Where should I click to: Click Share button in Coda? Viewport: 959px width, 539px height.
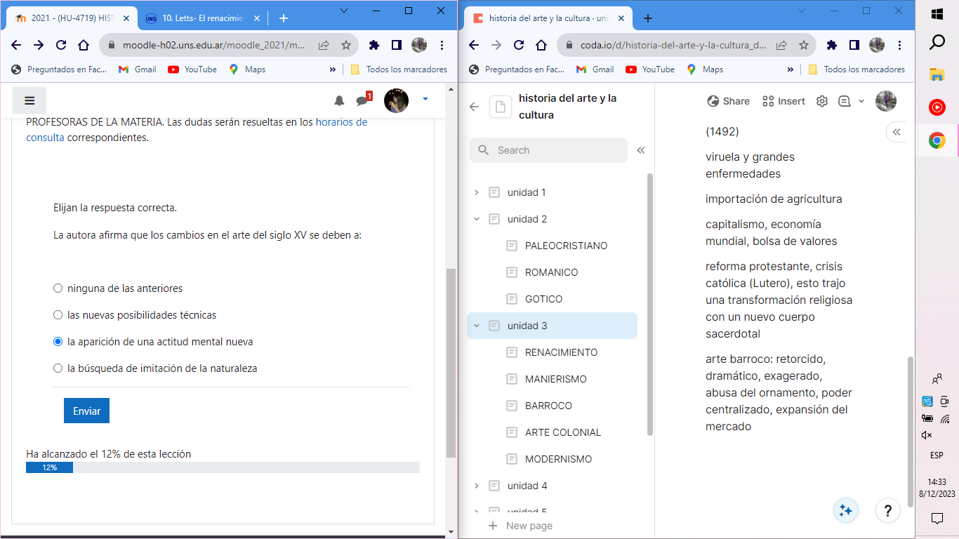[x=729, y=101]
